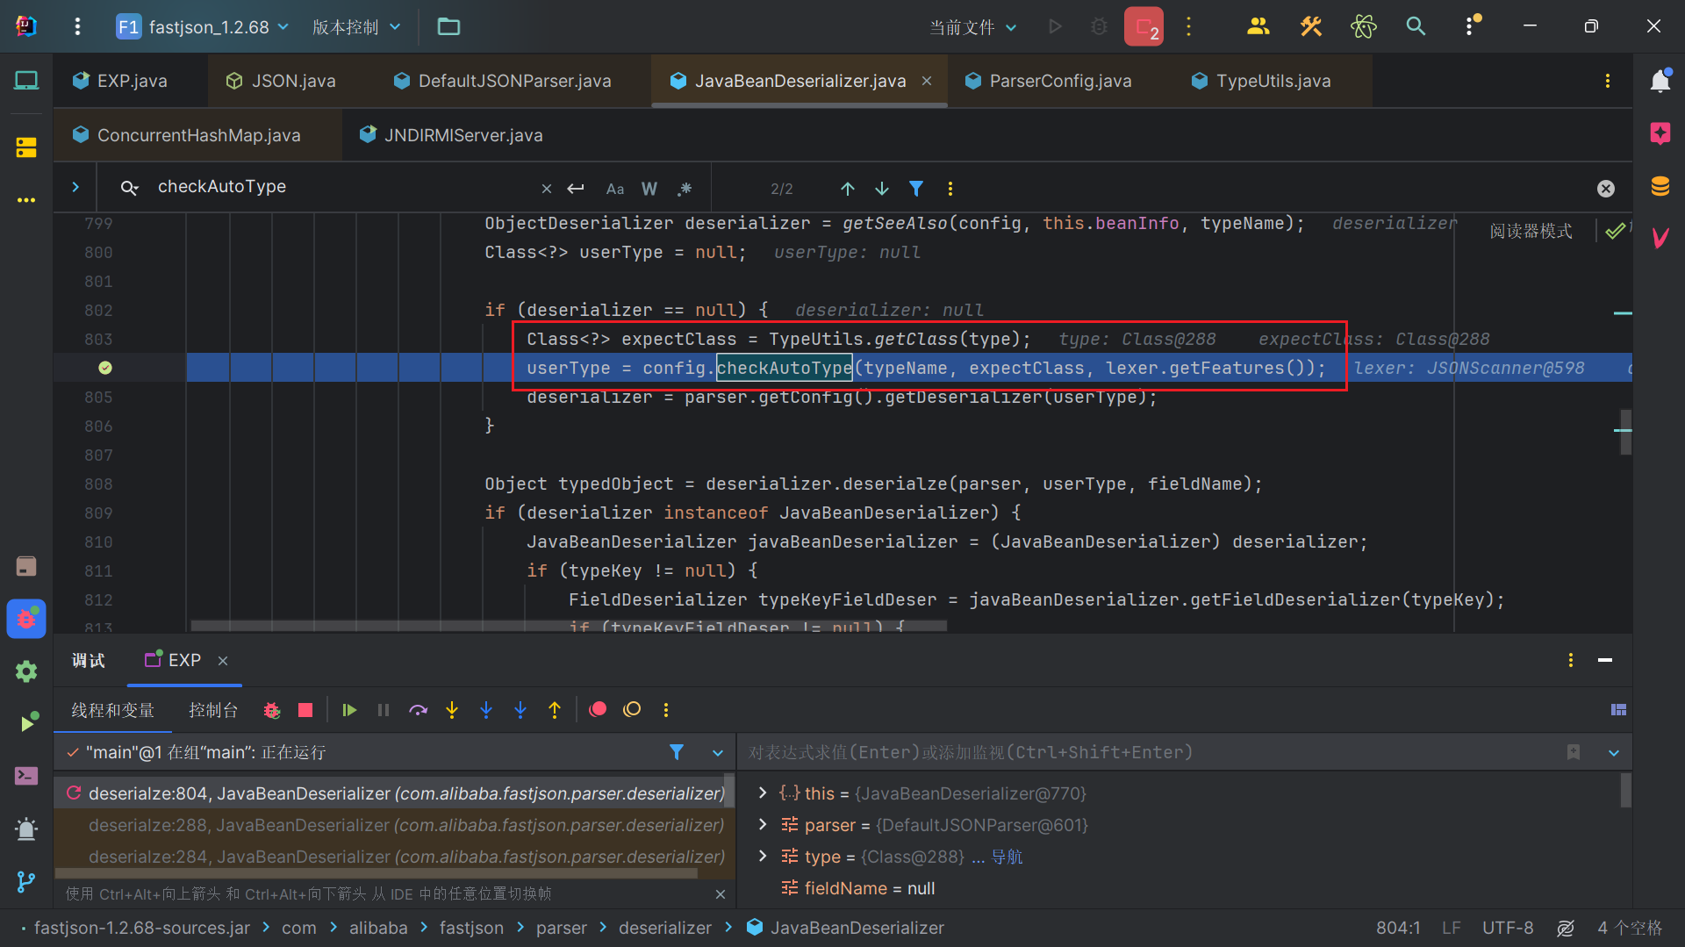Open the 当前文件 run configuration dropdown
This screenshot has width=1685, height=947.
point(973,27)
